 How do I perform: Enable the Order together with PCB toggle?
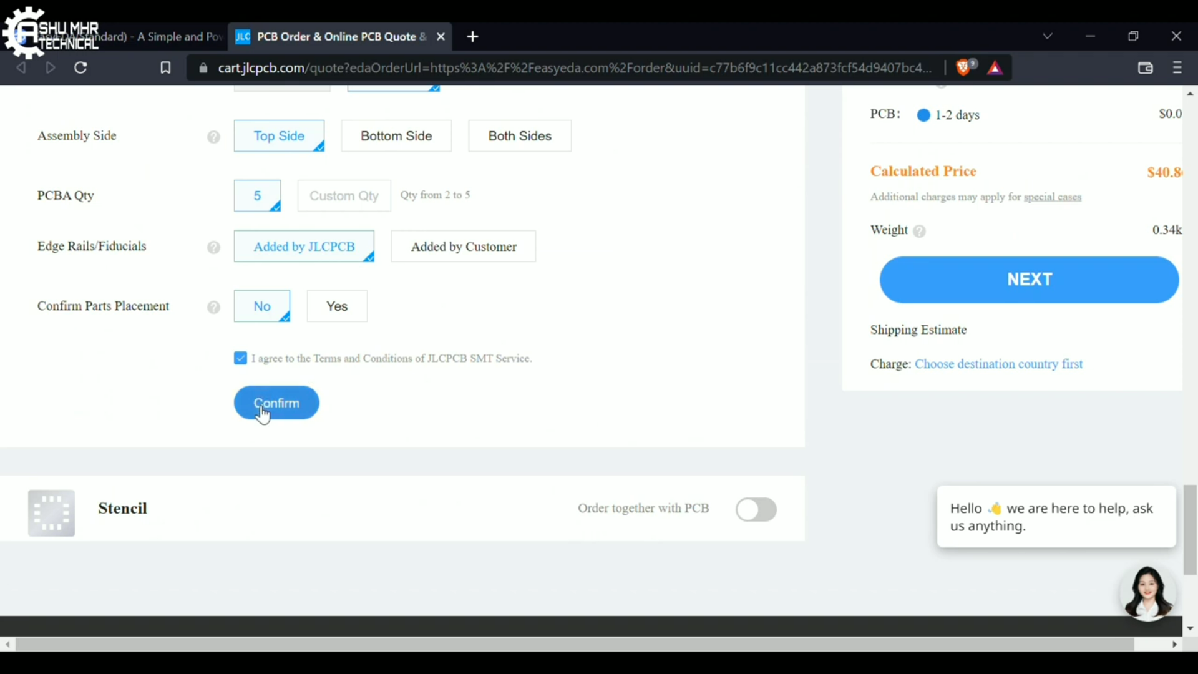click(756, 509)
